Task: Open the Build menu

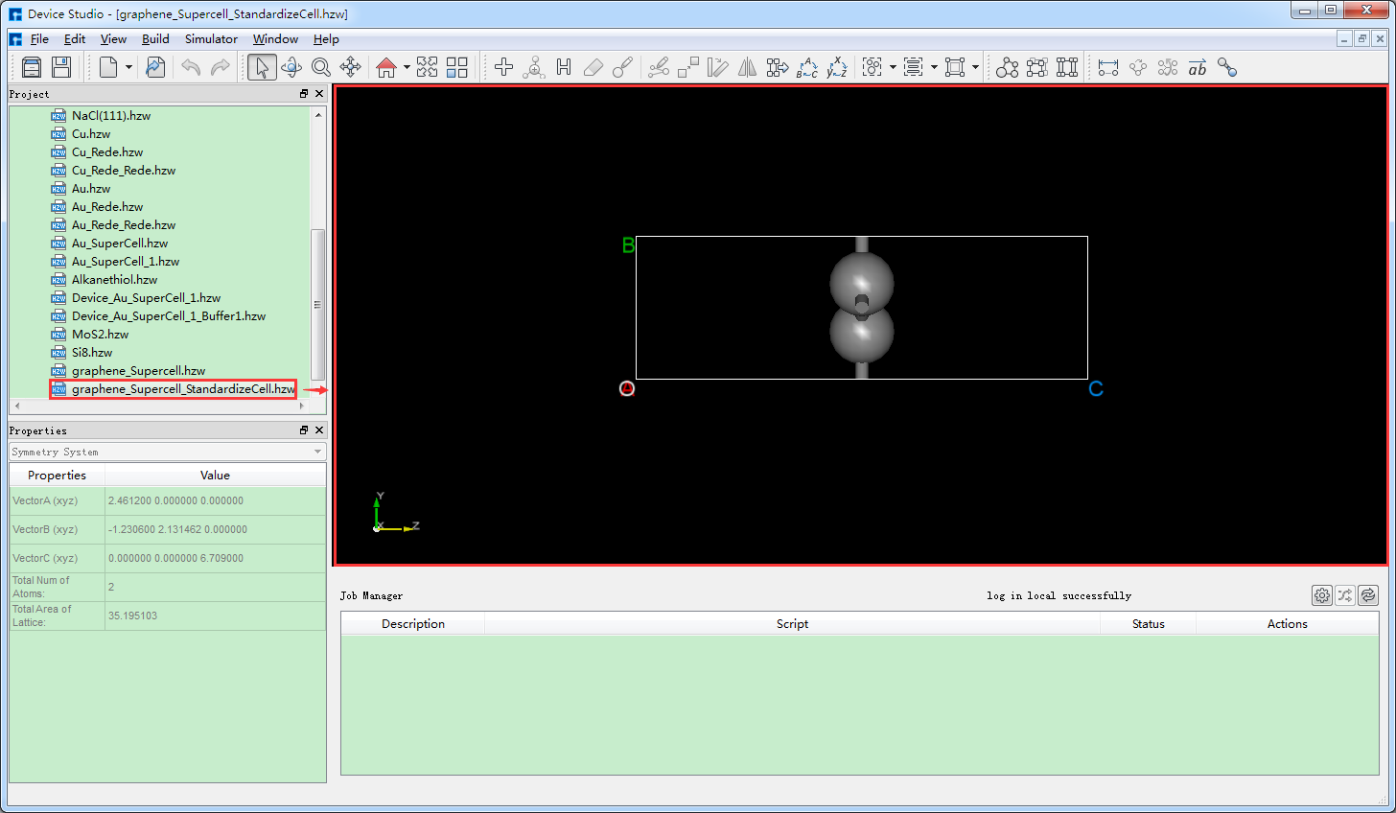Action: (x=155, y=39)
